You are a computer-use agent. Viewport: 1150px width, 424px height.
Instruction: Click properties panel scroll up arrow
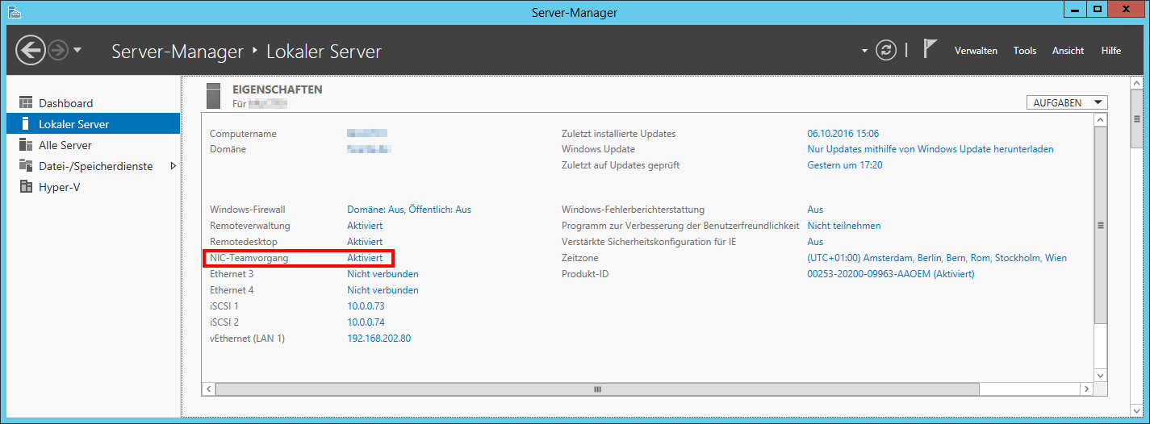click(1100, 120)
